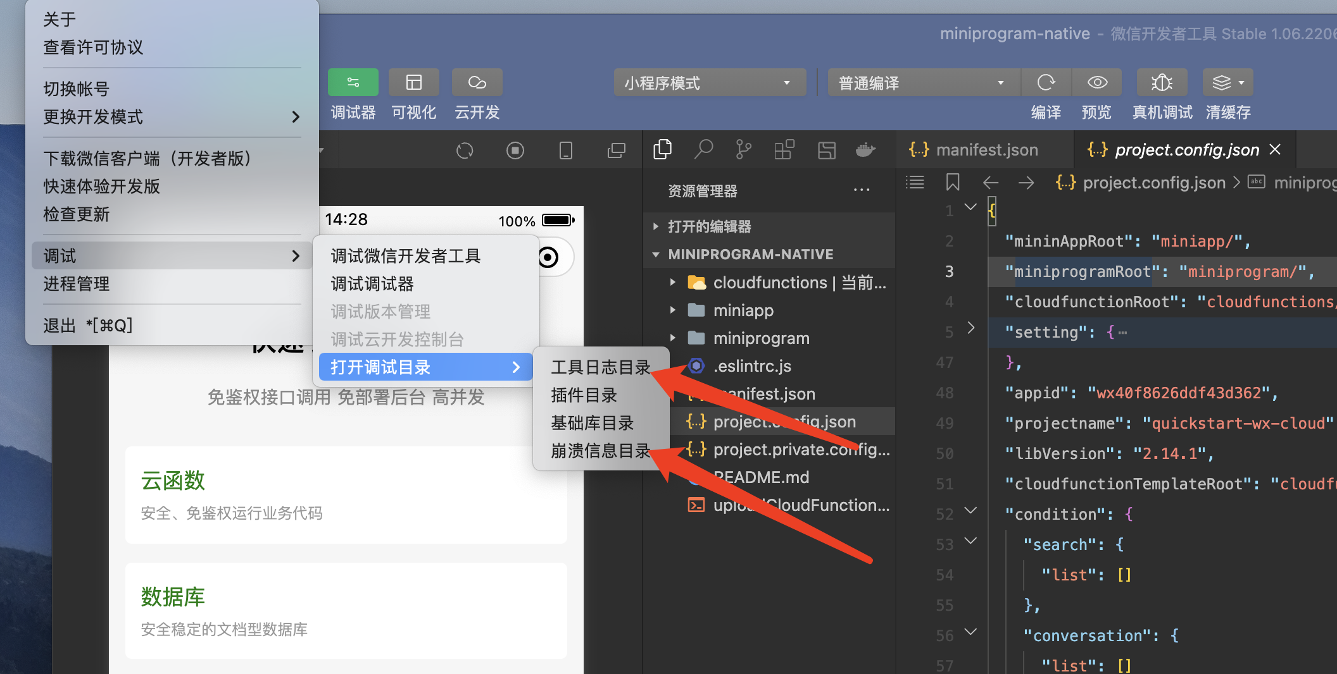Image resolution: width=1337 pixels, height=674 pixels.
Task: Open the Search magnifier in activity bar
Action: [703, 149]
